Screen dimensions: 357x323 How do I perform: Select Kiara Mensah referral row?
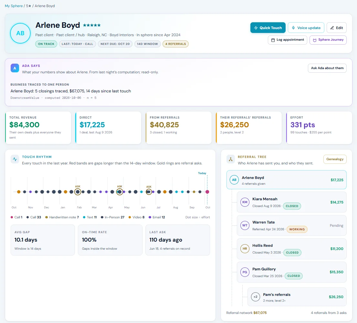pyautogui.click(x=292, y=202)
